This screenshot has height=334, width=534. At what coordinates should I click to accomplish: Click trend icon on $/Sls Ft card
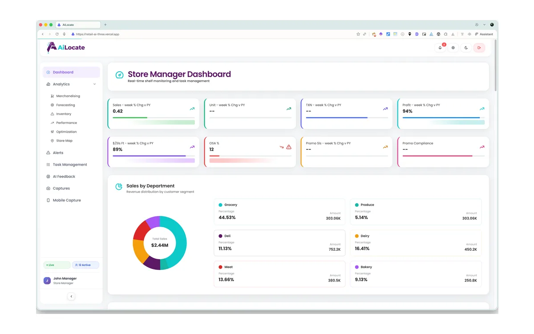pyautogui.click(x=192, y=147)
